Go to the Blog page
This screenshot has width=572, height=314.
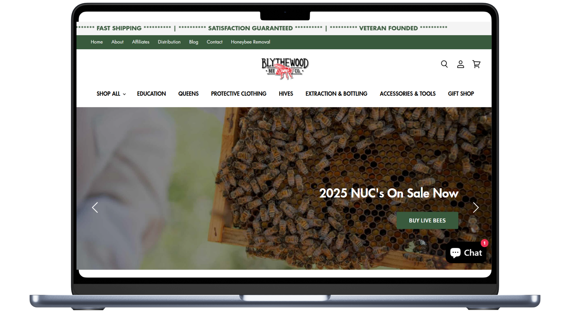point(194,42)
